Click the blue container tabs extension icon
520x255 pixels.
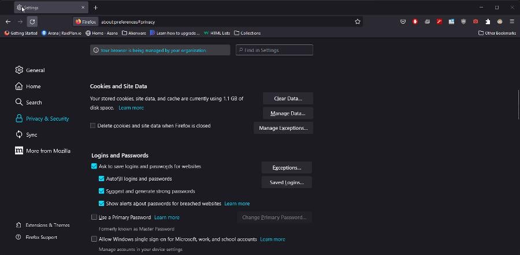point(451,21)
